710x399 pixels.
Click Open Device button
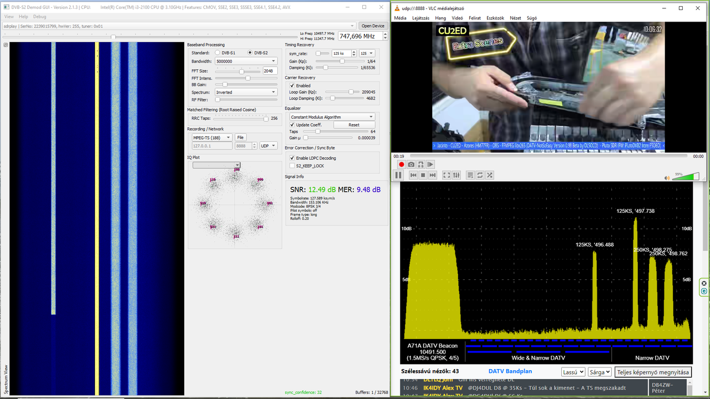click(373, 26)
